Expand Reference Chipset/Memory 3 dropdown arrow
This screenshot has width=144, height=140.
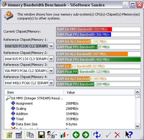click(51, 71)
